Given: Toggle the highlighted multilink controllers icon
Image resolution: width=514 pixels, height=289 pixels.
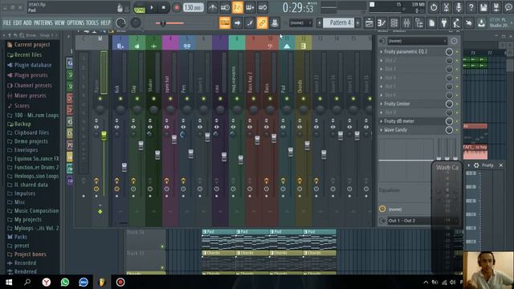Looking at the screenshot, I should pyautogui.click(x=263, y=23).
